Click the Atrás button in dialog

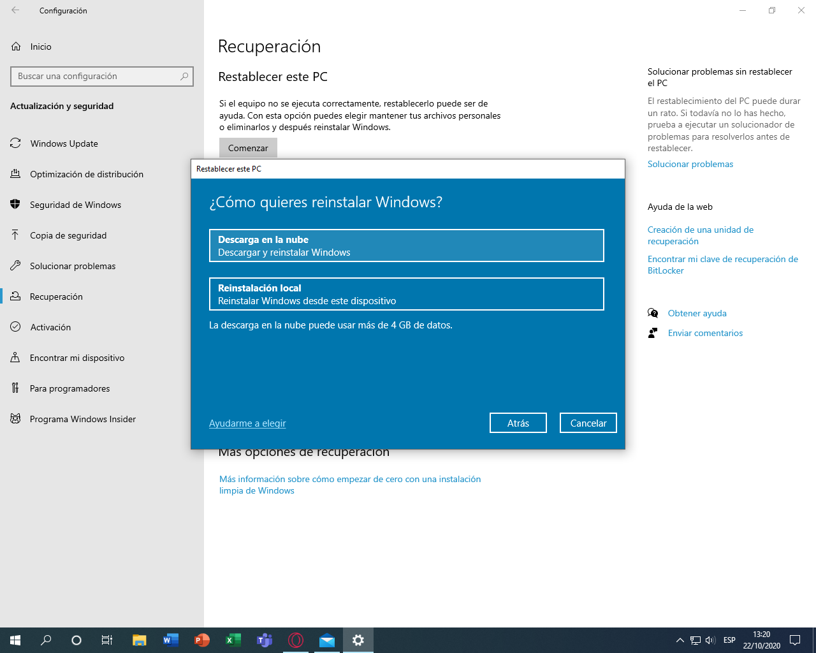(x=518, y=423)
